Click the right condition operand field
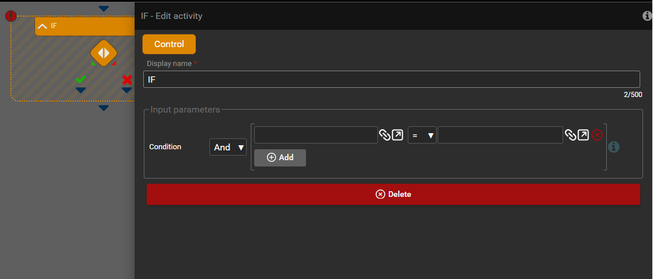The height and width of the screenshot is (279, 654). 500,135
